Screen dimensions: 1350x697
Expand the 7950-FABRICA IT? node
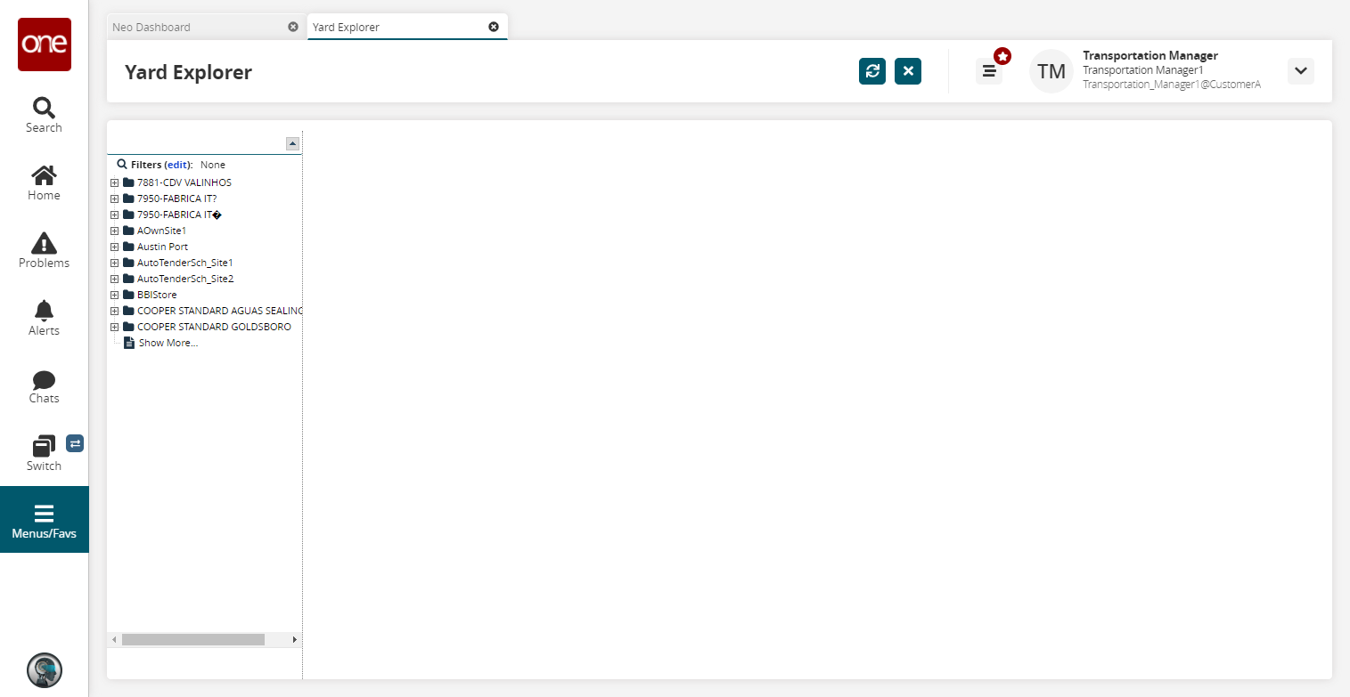114,199
